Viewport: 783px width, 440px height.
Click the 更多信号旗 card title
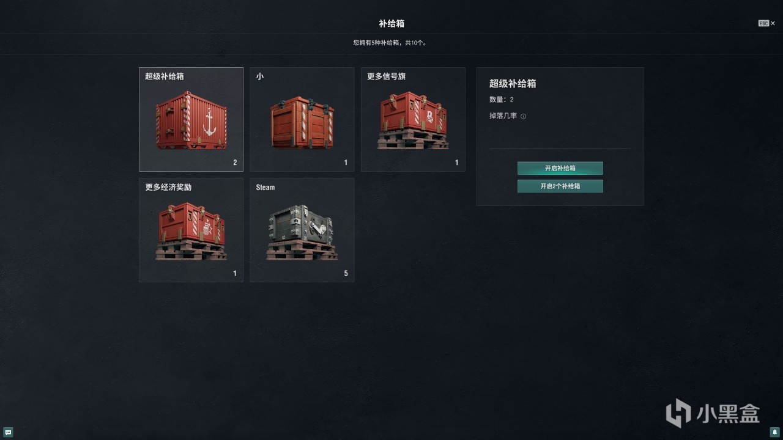point(386,76)
